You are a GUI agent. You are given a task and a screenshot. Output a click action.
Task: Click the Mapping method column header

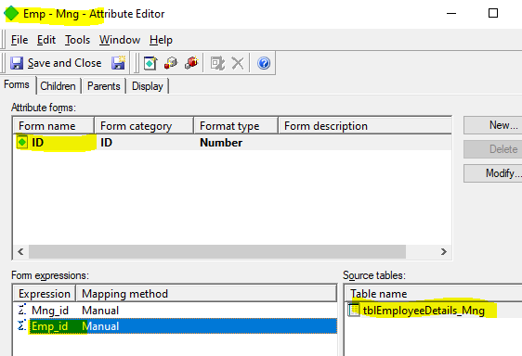207,294
